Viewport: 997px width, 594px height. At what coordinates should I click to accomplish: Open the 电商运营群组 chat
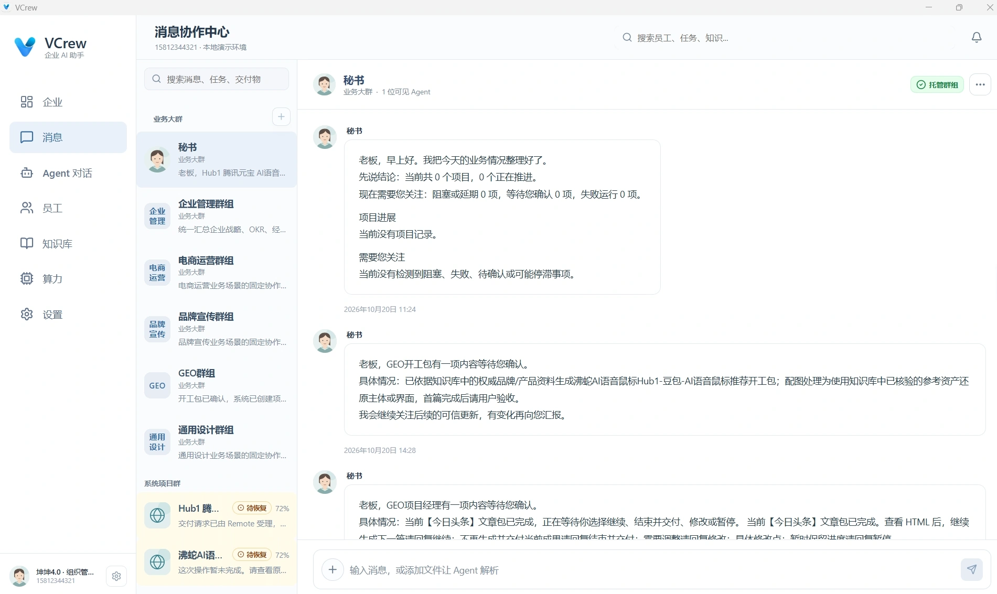[x=217, y=273]
